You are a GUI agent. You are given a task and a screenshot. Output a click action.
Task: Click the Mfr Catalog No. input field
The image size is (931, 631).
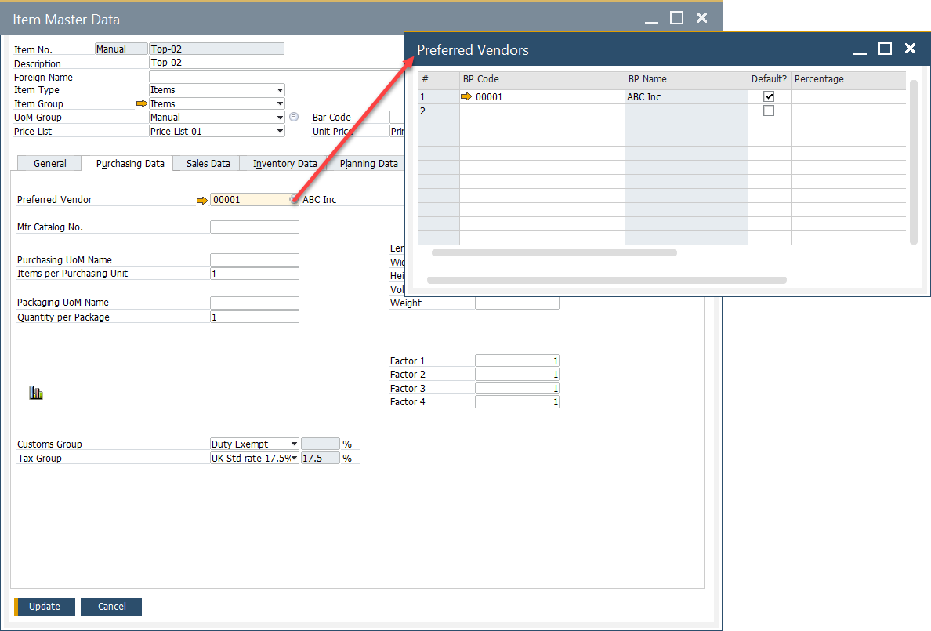[255, 227]
